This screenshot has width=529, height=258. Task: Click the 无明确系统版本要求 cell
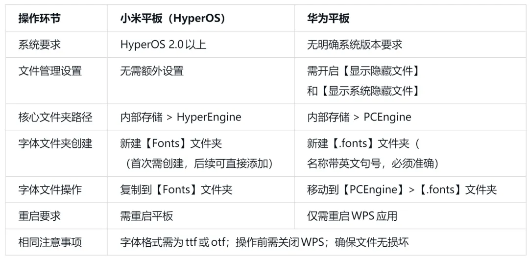pyautogui.click(x=355, y=45)
